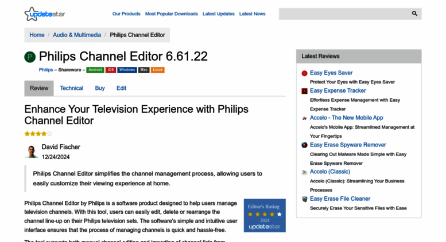The width and height of the screenshot is (446, 242).
Task: Click the Easy Erase Spyware Remover icon
Action: [304, 145]
